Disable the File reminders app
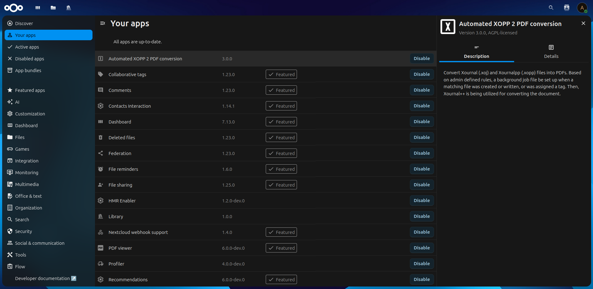The height and width of the screenshot is (289, 593). 422,169
